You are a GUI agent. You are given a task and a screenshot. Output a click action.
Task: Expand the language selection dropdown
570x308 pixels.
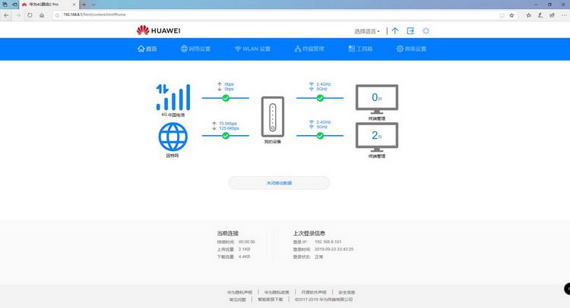pos(367,31)
